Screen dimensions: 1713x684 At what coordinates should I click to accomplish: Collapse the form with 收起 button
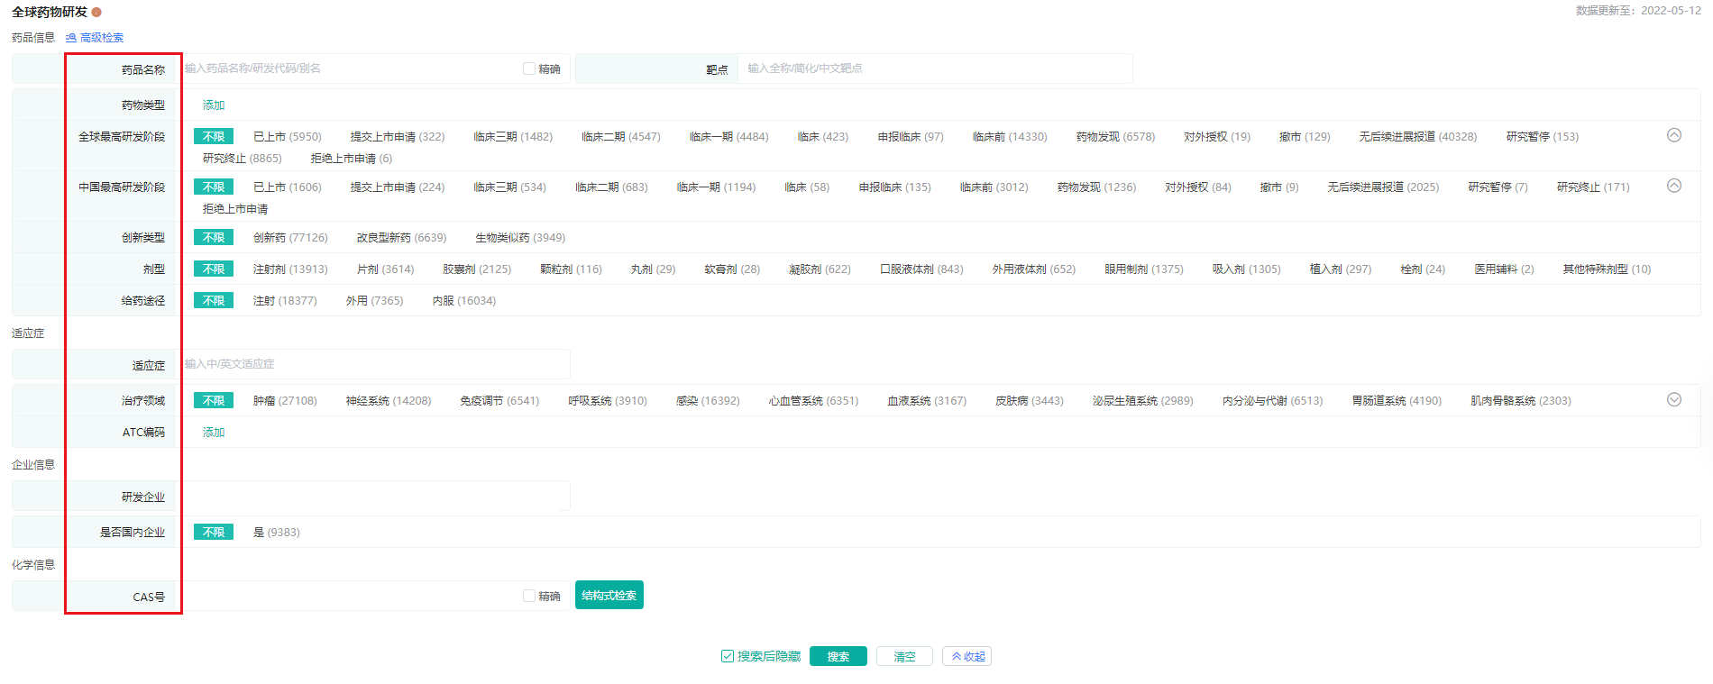pyautogui.click(x=966, y=656)
